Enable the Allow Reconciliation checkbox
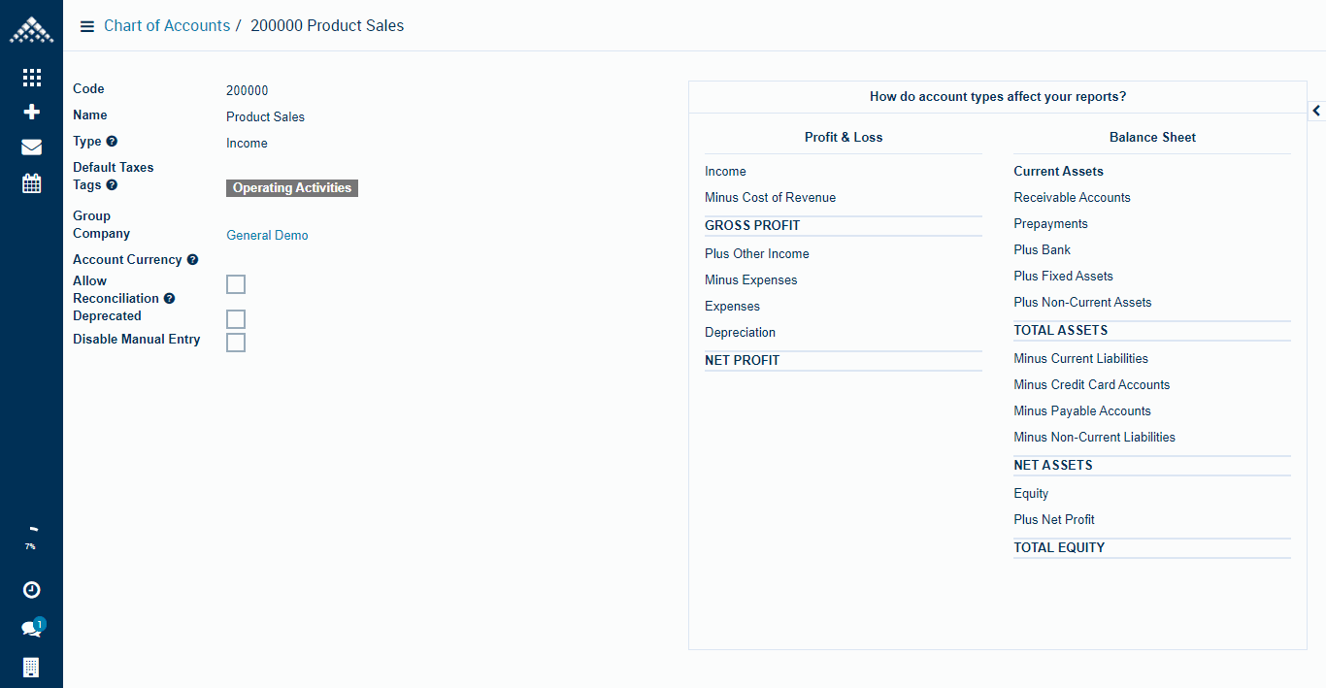This screenshot has height=688, width=1326. 236,284
